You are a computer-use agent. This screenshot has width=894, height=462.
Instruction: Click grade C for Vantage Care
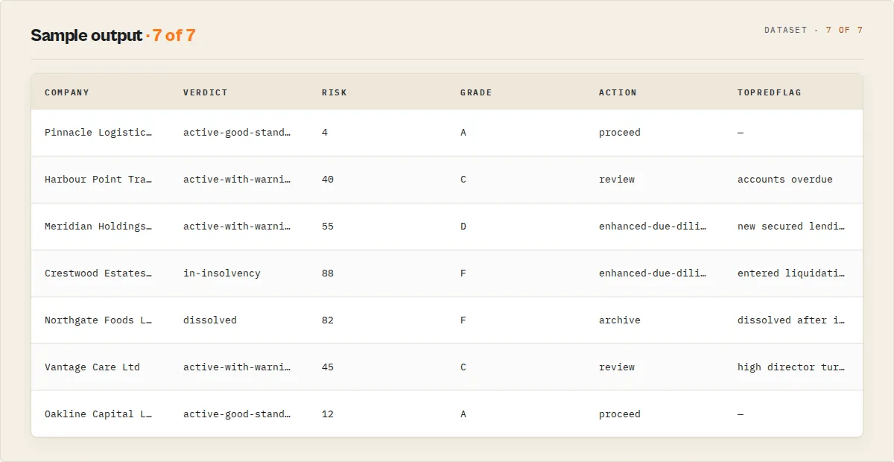click(463, 367)
